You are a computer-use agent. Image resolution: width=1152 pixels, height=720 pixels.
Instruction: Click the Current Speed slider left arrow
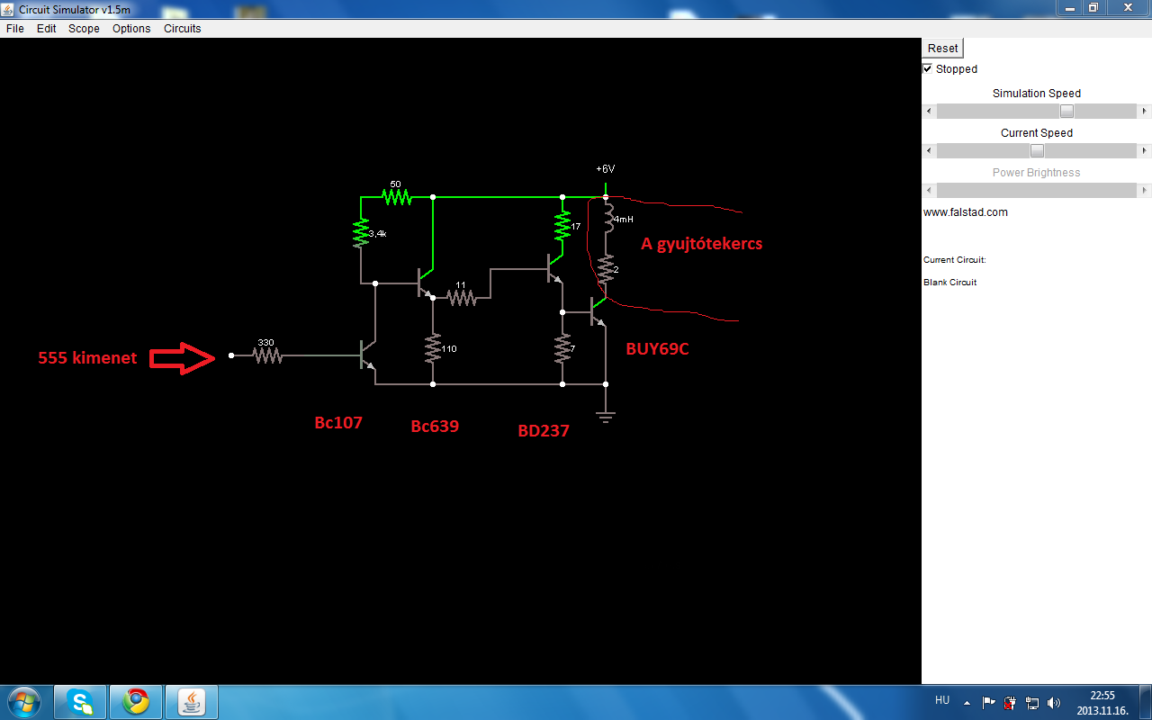click(930, 151)
